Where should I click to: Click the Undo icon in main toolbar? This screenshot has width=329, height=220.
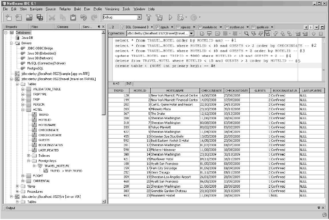(83, 17)
